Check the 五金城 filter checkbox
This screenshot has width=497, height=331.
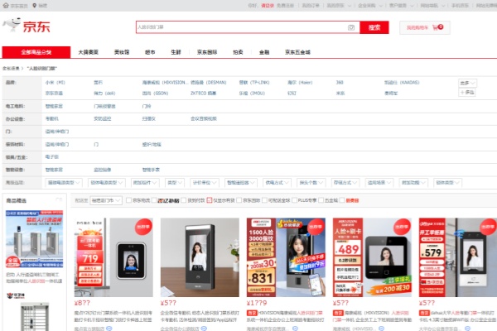(321, 200)
